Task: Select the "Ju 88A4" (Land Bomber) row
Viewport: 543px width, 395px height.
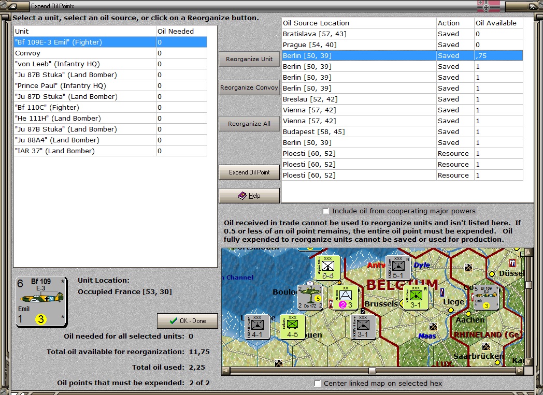Action: click(x=110, y=140)
